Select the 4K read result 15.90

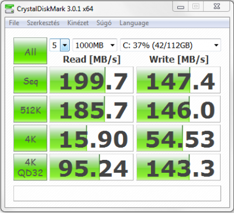pyautogui.click(x=91, y=138)
